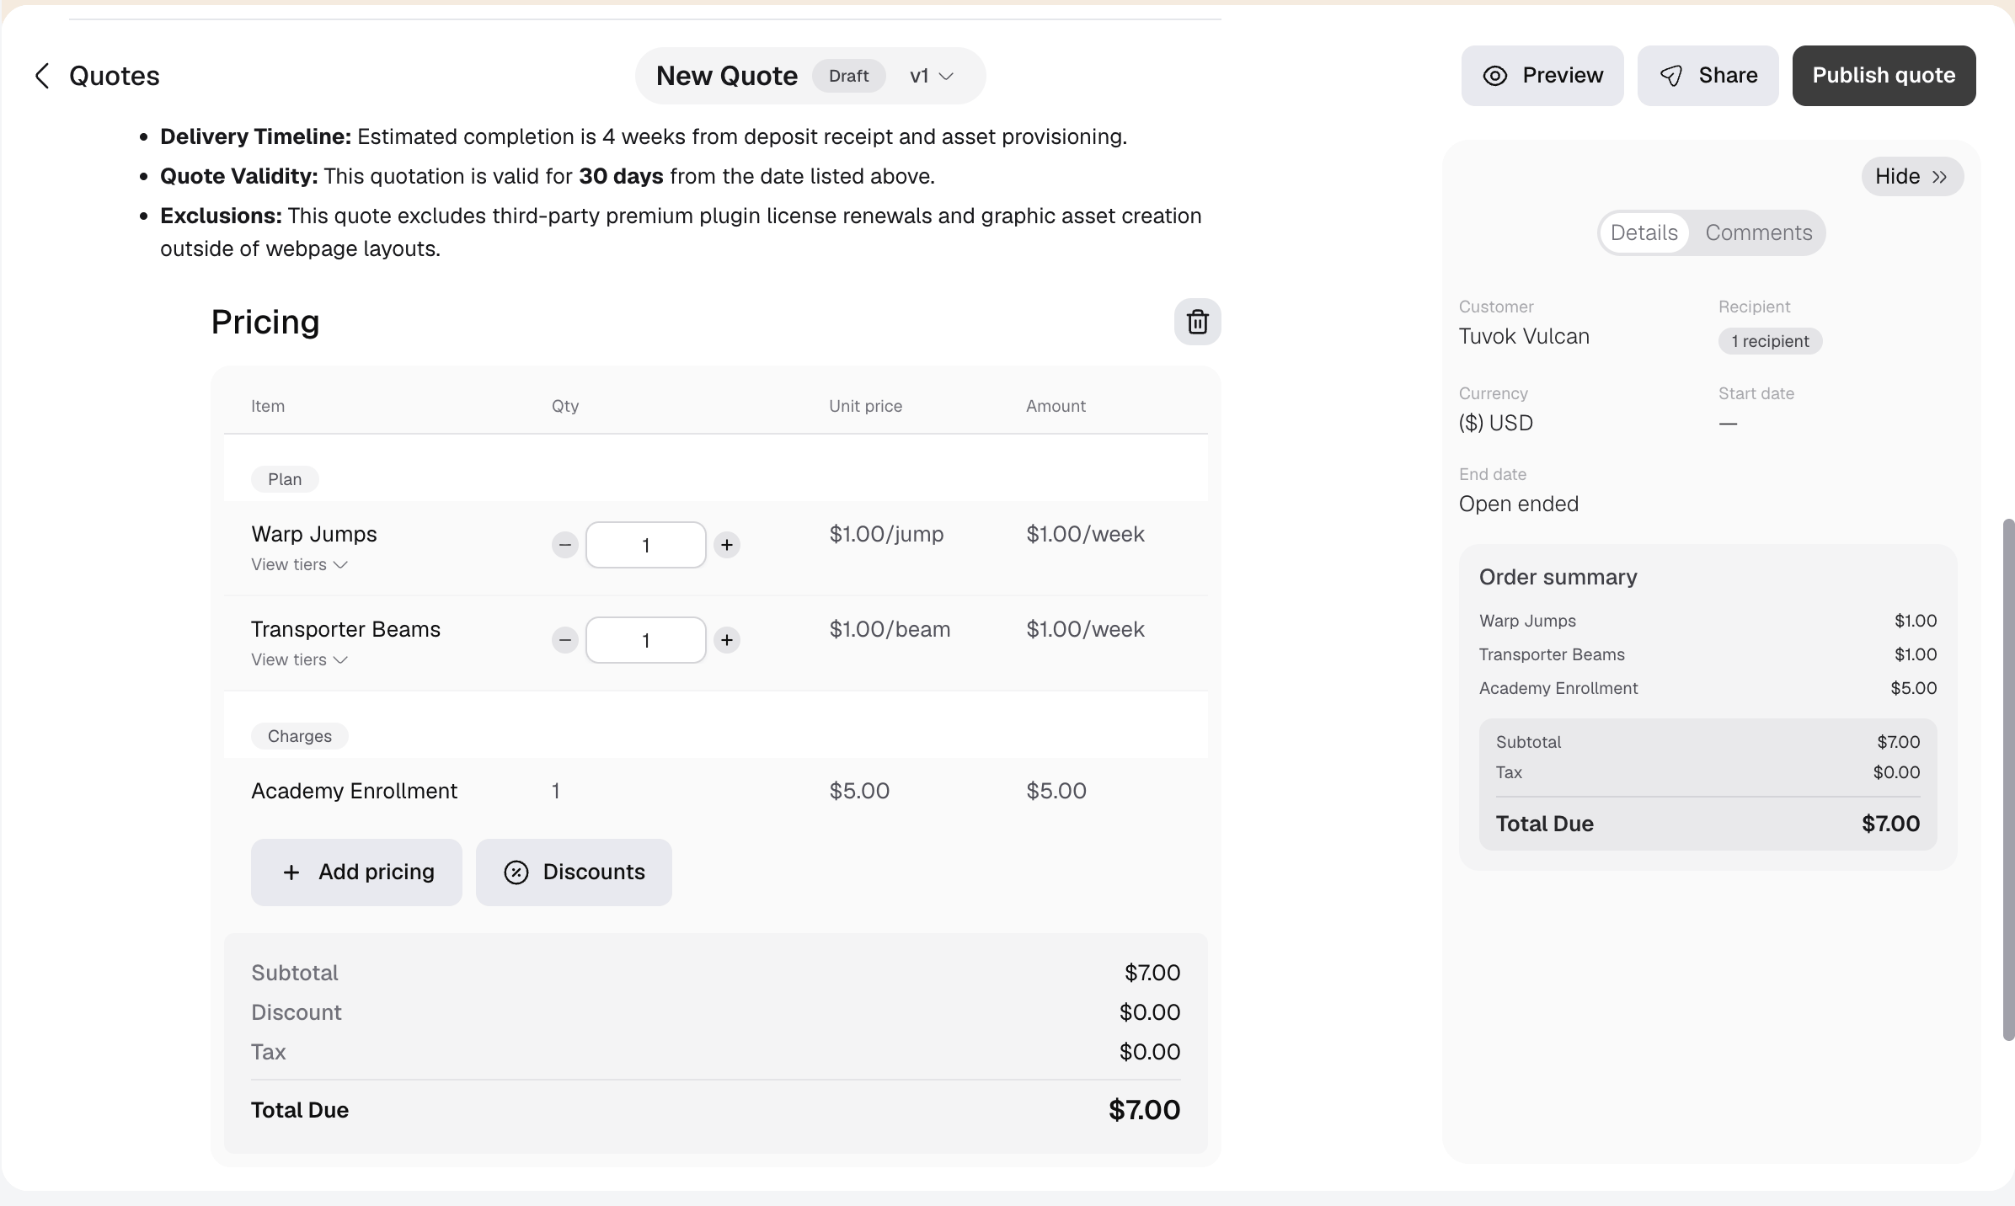This screenshot has height=1206, width=2015.
Task: Click the Order summary heading
Action: (1558, 577)
